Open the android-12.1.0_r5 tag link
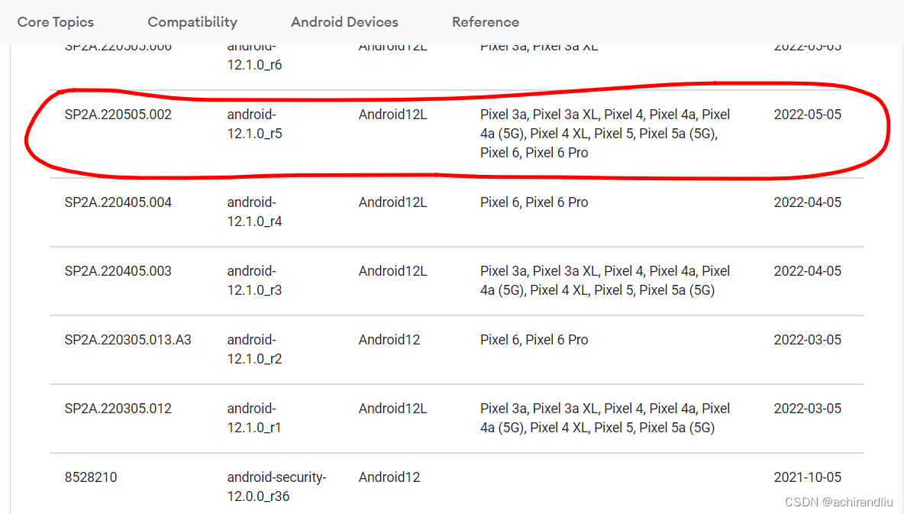 (x=255, y=124)
